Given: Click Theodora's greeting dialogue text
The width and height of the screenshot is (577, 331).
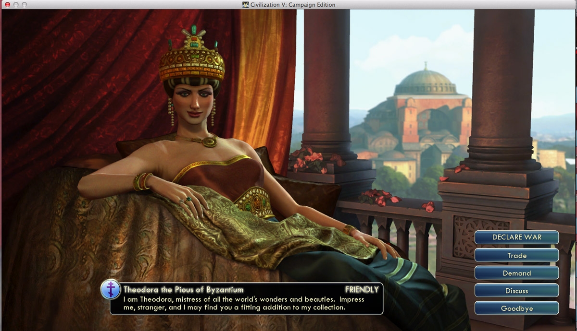Looking at the screenshot, I should coord(244,303).
